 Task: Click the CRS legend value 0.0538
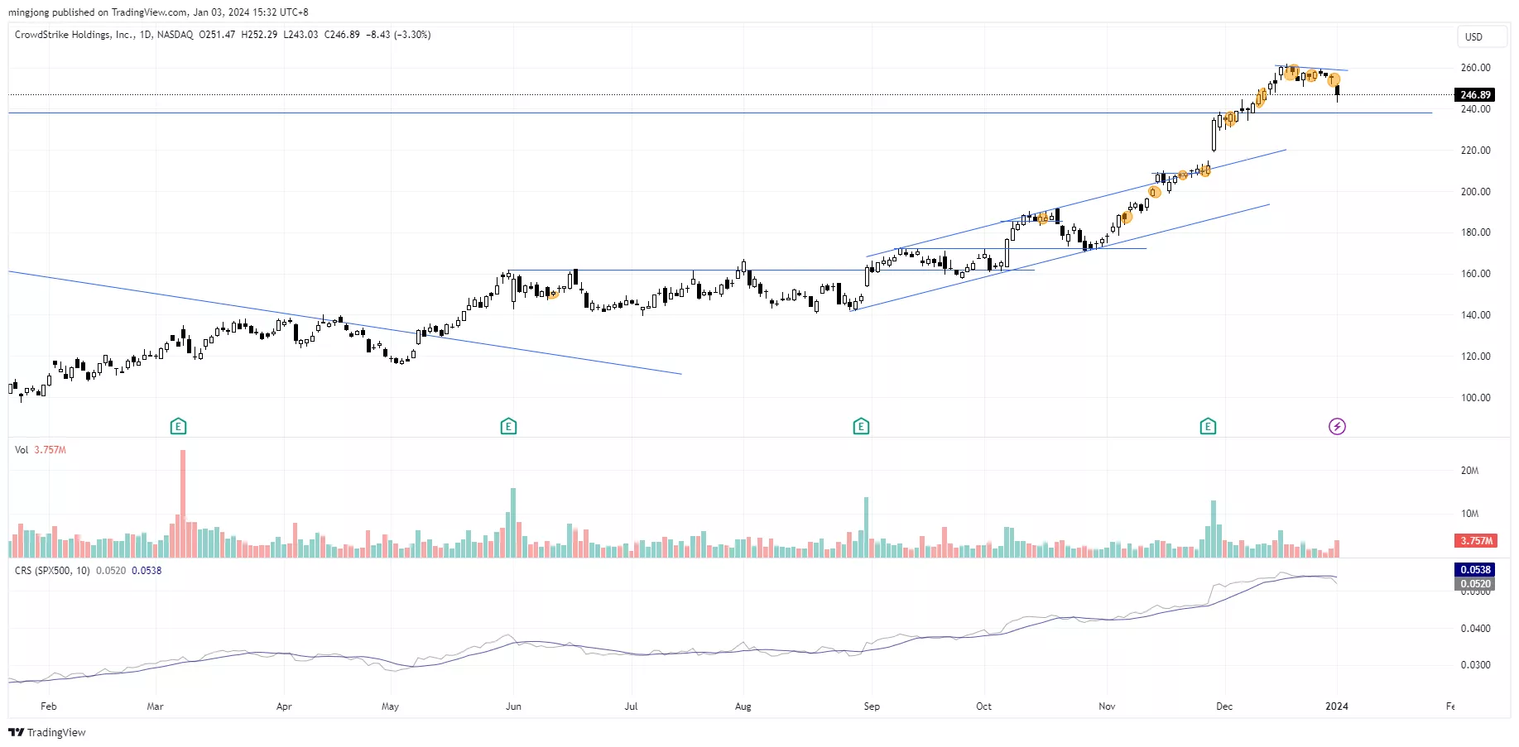pyautogui.click(x=147, y=571)
